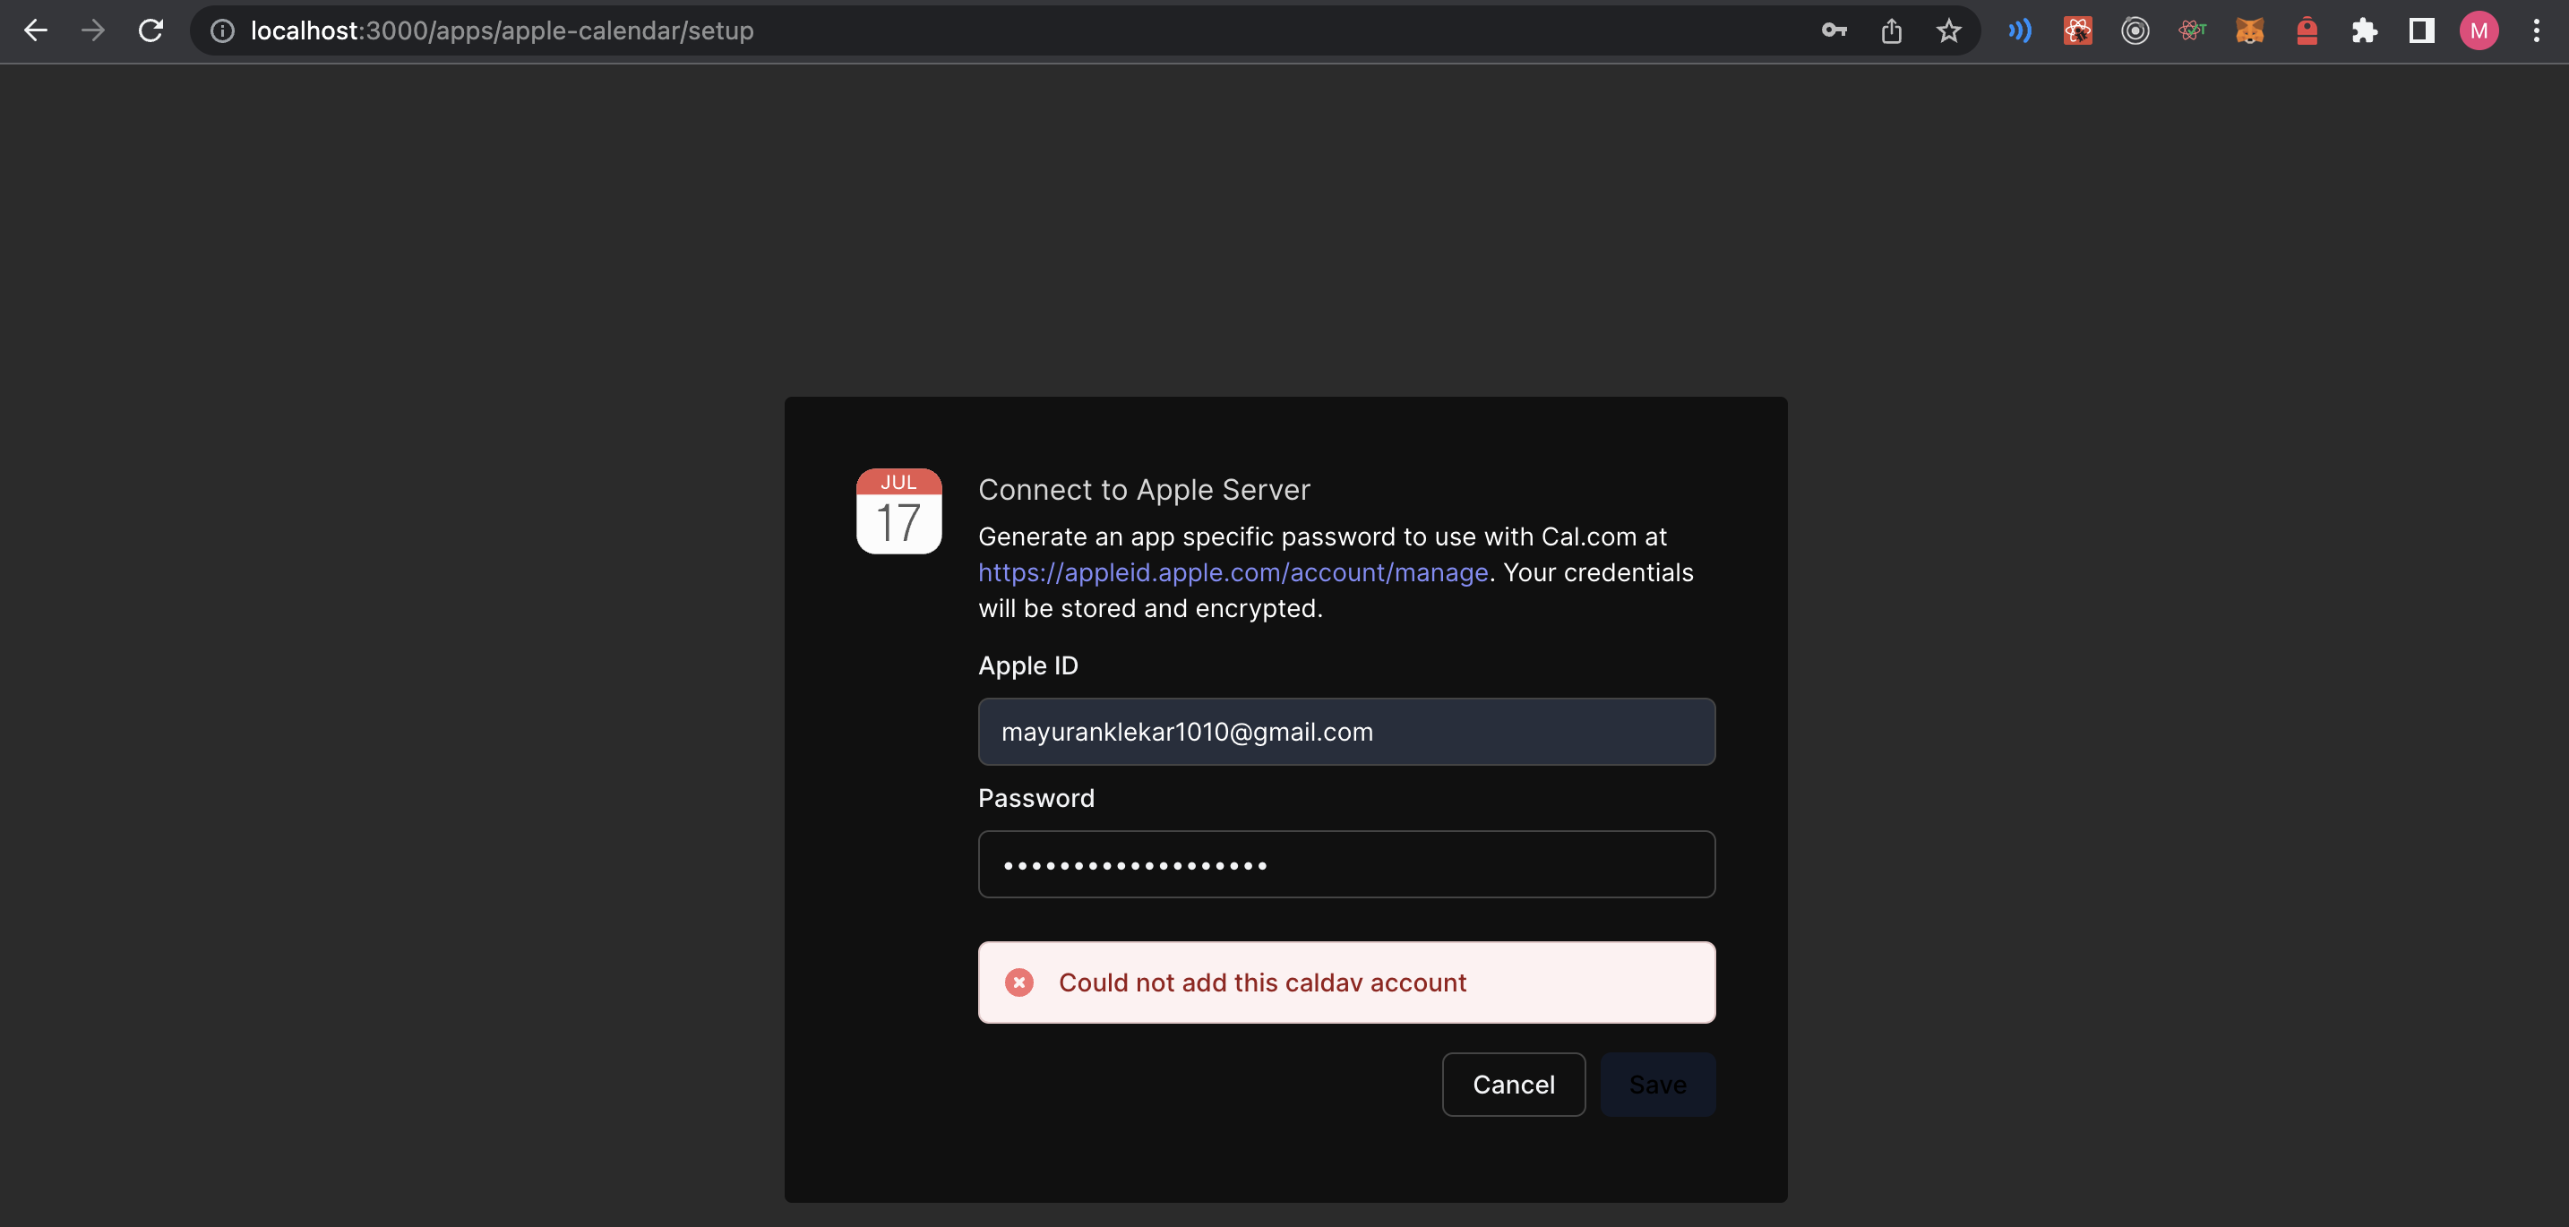Reload the current page

pyautogui.click(x=150, y=31)
